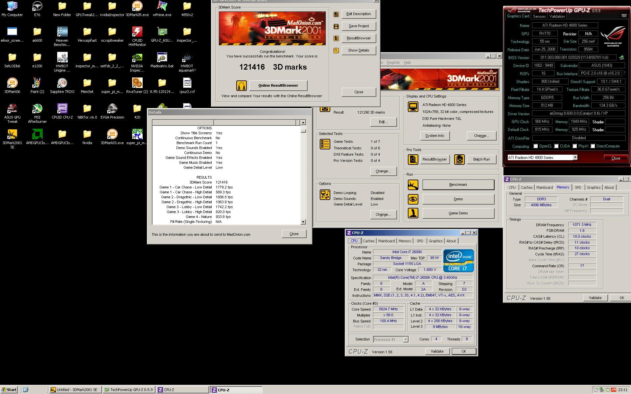Switch to TechPowerUp GPU-Z taskbar item
631x394 pixels.
tap(129, 390)
